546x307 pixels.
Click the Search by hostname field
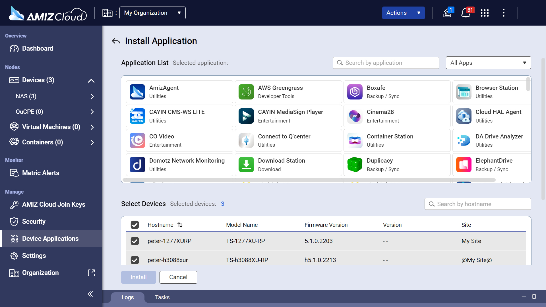coord(478,204)
